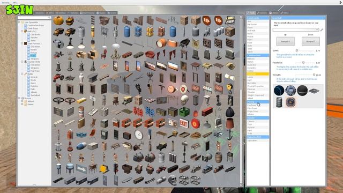Spawn the blue and white bomb prop
This screenshot has width=343, height=193.
(81, 146)
